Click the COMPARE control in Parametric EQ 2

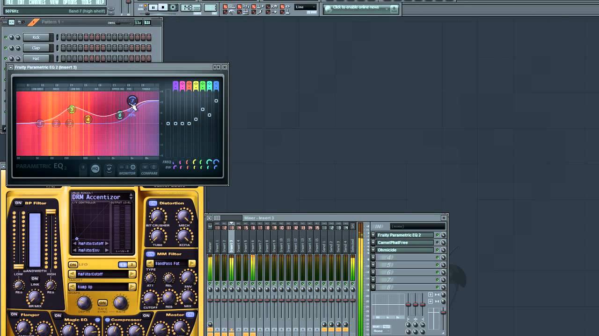pyautogui.click(x=149, y=169)
